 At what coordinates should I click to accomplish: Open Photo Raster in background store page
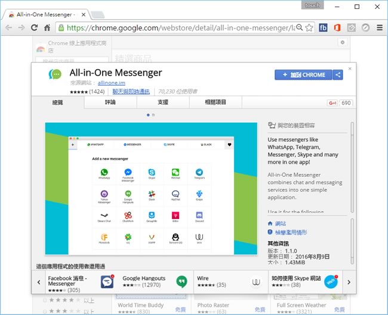213,305
